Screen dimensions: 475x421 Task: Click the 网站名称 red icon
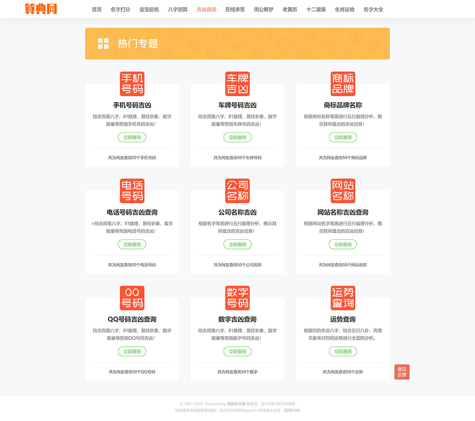(x=342, y=191)
